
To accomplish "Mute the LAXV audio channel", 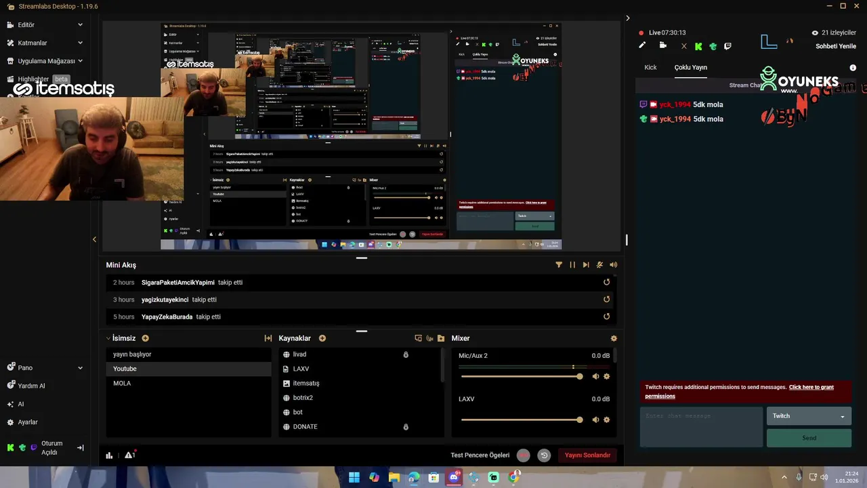I will tap(595, 420).
